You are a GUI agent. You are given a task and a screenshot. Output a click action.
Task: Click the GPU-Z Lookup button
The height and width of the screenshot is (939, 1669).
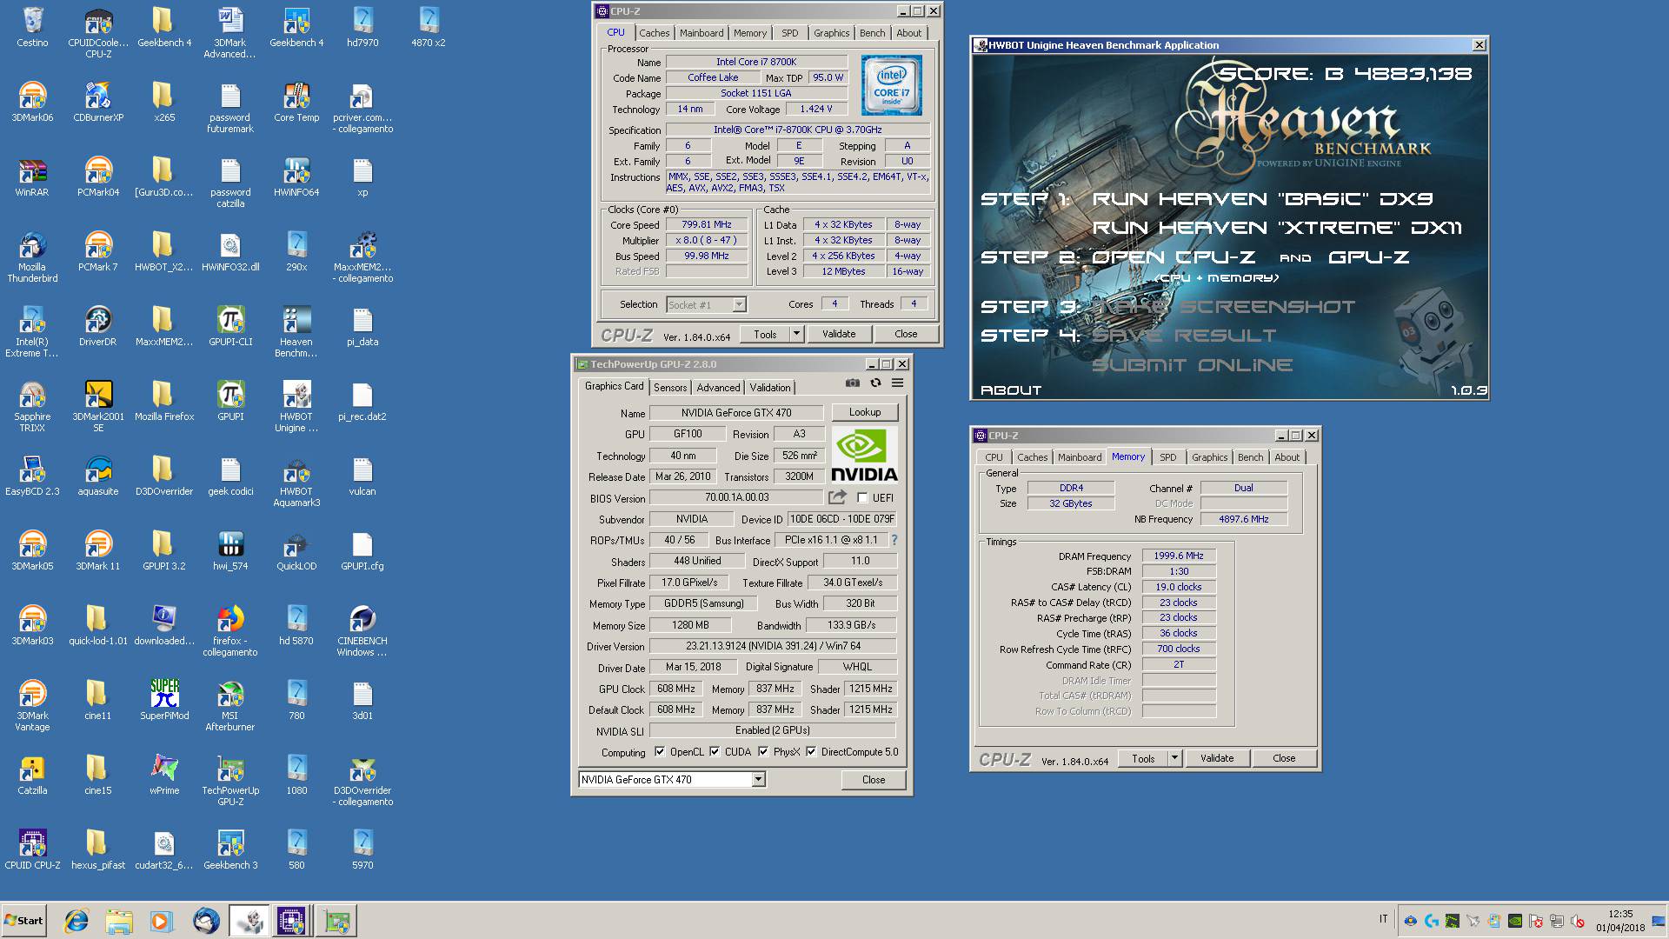[865, 412]
